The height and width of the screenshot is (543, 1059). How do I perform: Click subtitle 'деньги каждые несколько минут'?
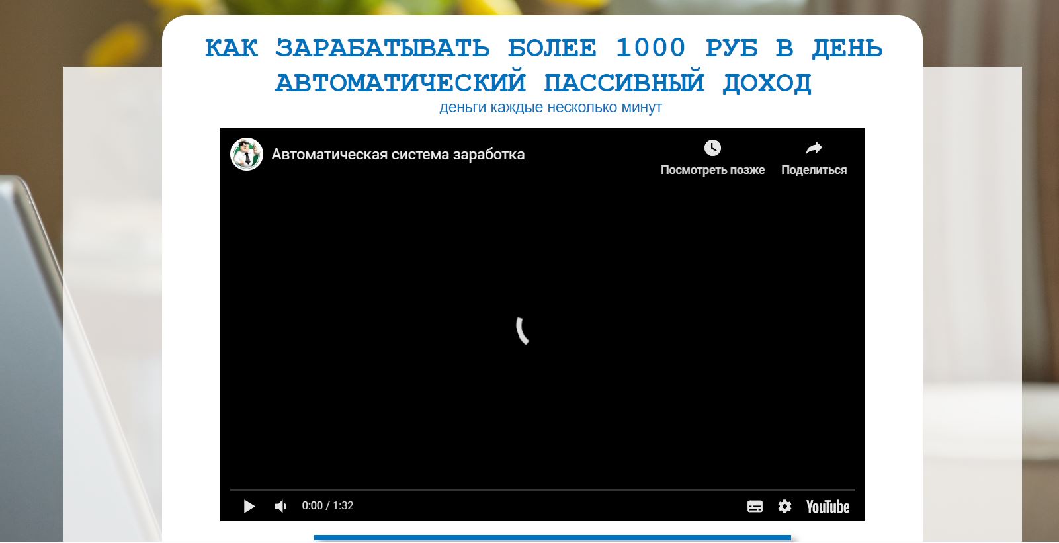550,107
